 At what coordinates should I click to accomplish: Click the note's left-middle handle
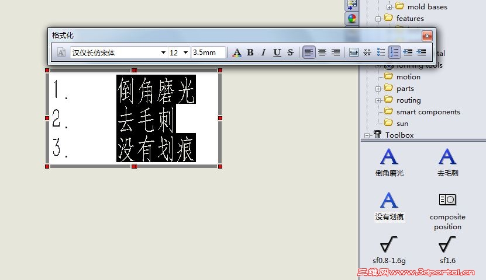47,118
